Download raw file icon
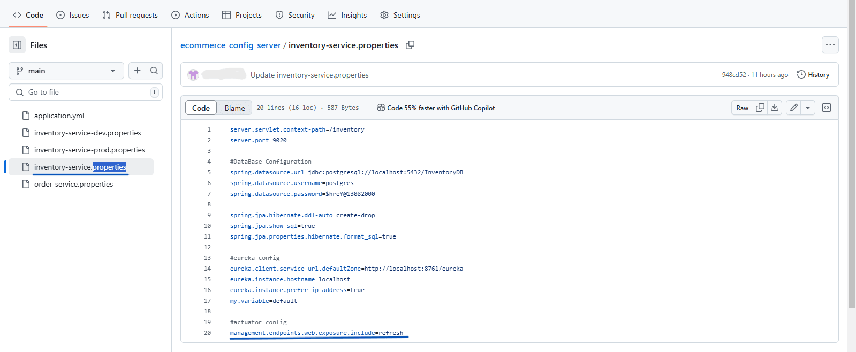The height and width of the screenshot is (352, 856). coord(775,108)
